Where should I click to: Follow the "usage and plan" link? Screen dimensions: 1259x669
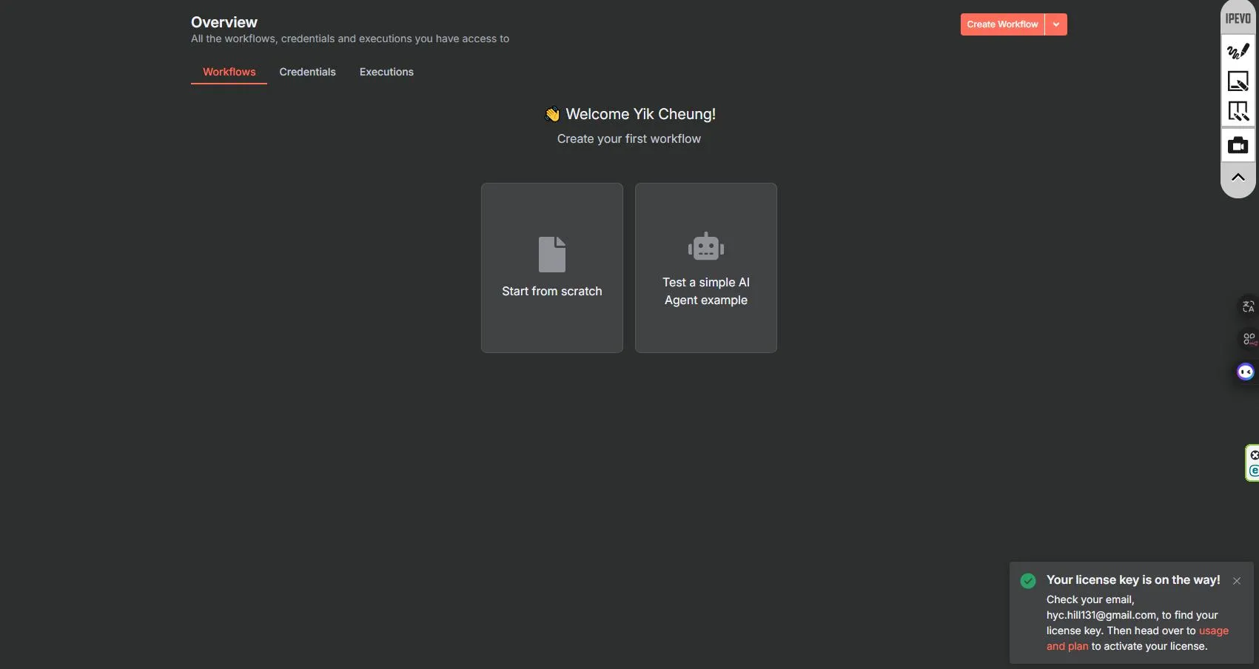tap(1212, 631)
